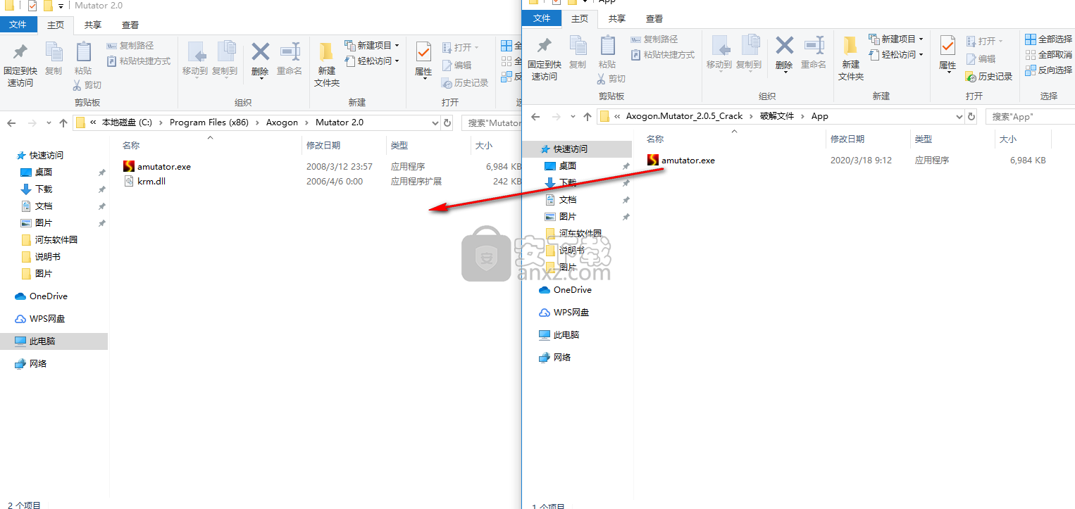Click Select none (全部取消) in App window
The width and height of the screenshot is (1075, 509).
click(x=1049, y=55)
